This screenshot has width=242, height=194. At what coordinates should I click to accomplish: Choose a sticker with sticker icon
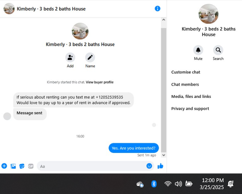(x=22, y=166)
